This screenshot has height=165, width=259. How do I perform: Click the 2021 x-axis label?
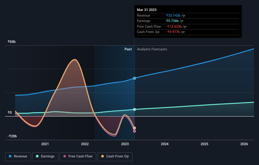click(45, 144)
